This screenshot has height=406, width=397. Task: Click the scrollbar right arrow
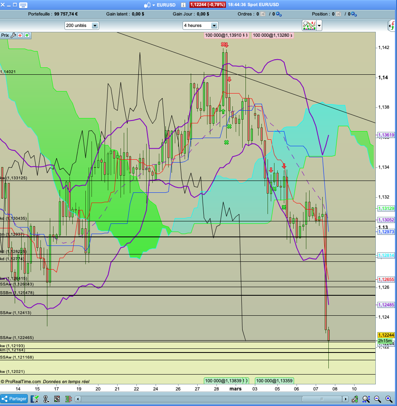pos(345,399)
